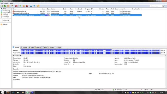This screenshot has height=94, width=167.
Task: Sort by the Added On column header
Action: [x=122, y=9]
